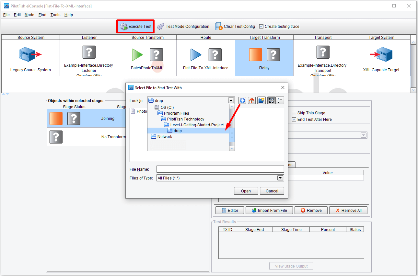
Task: Click the green play icon in Source Transform
Action: (x=137, y=55)
